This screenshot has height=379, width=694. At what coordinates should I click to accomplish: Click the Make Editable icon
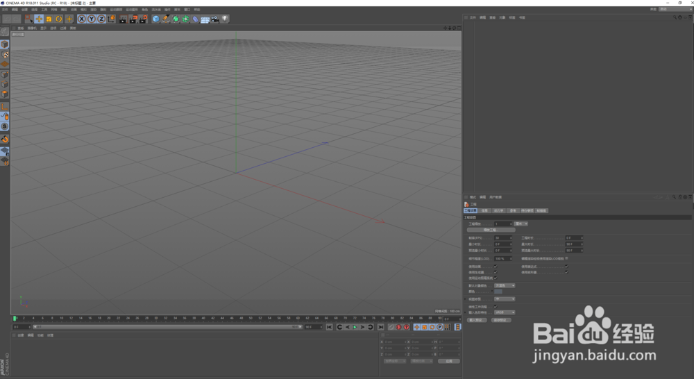click(4, 31)
